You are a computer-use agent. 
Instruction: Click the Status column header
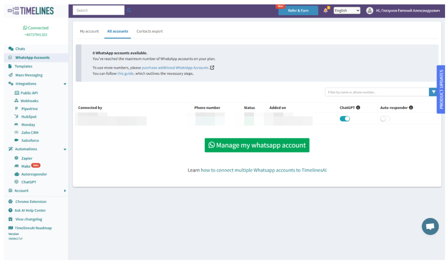249,108
